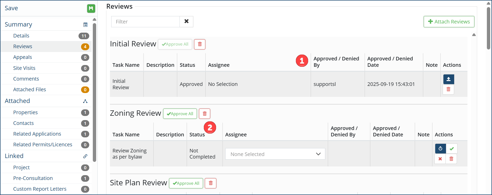Delete the Initial Review group via trash icon

tap(200, 44)
